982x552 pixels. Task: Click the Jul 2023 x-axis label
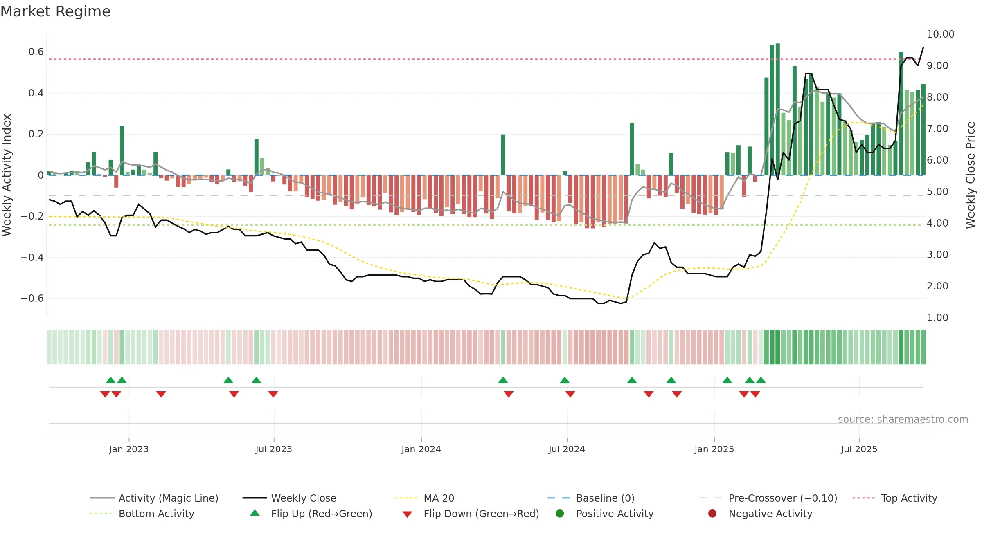pos(274,449)
